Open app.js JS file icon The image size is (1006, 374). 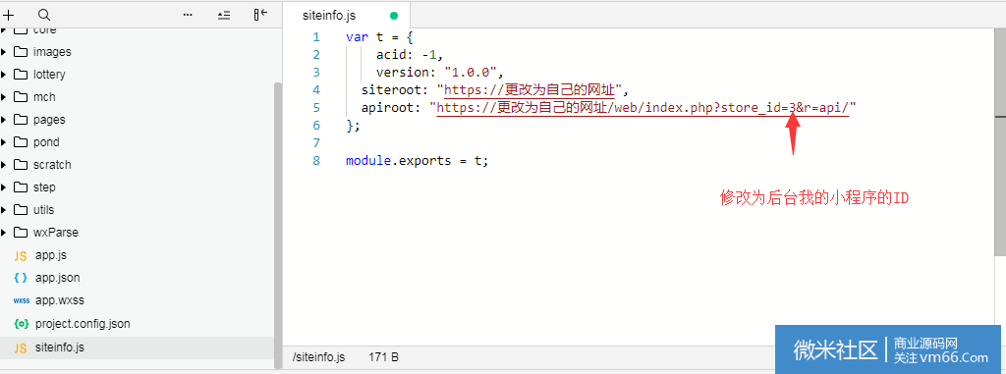[21, 255]
